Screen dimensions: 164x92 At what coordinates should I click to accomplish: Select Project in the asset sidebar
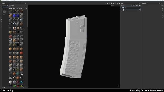(x=4, y=8)
